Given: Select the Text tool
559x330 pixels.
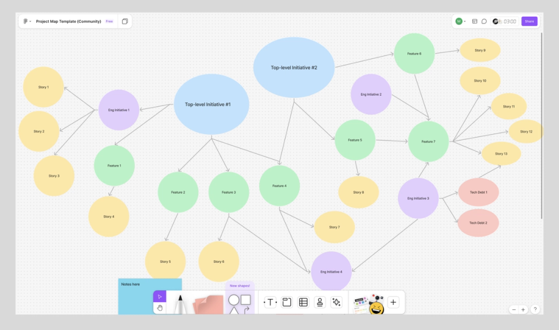Looking at the screenshot, I should coord(269,302).
